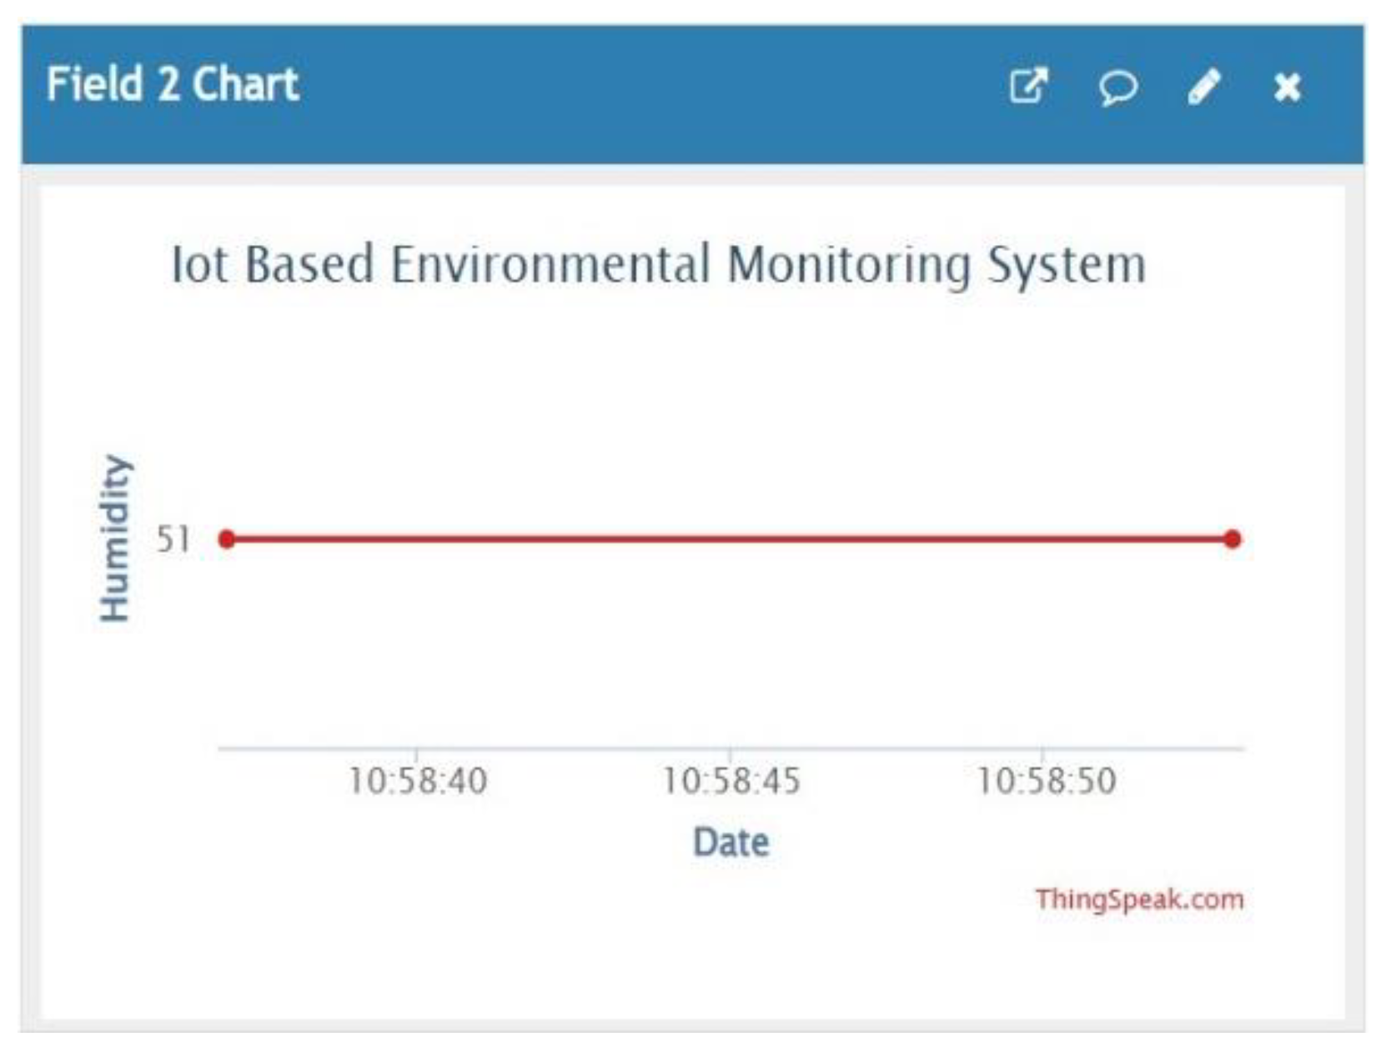Click the tick mark above 10:58:50

tap(1042, 754)
